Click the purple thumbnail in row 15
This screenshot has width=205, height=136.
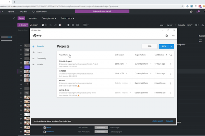pyautogui.click(x=27, y=67)
